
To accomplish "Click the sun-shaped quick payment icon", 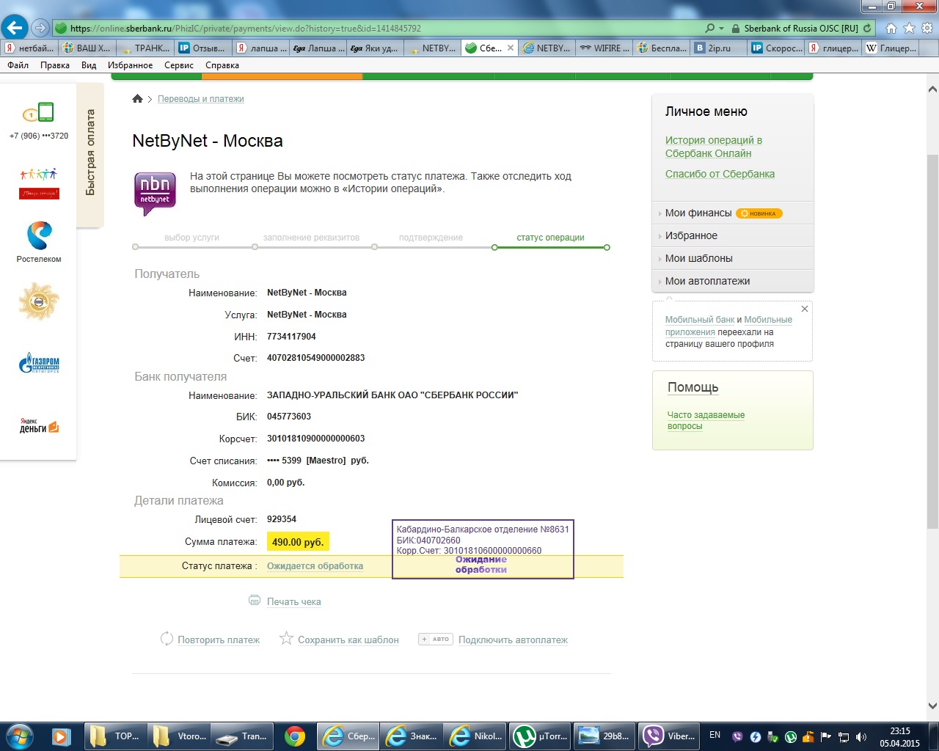I will click(39, 301).
